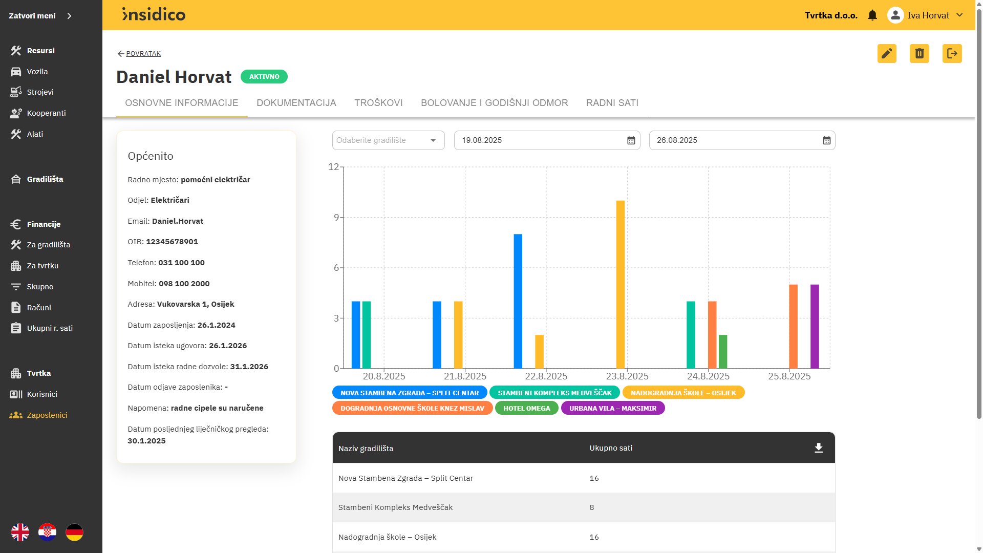This screenshot has height=553, width=983.
Task: Download table via download arrow icon
Action: pos(819,448)
